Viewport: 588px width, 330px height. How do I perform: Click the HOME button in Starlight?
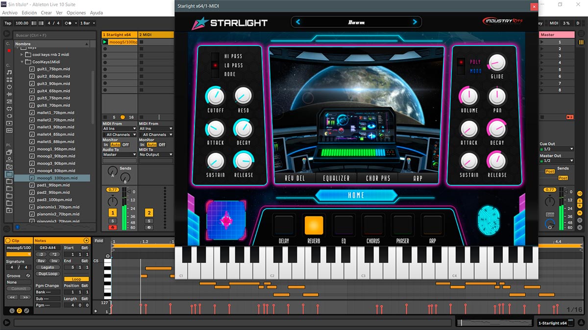point(356,195)
